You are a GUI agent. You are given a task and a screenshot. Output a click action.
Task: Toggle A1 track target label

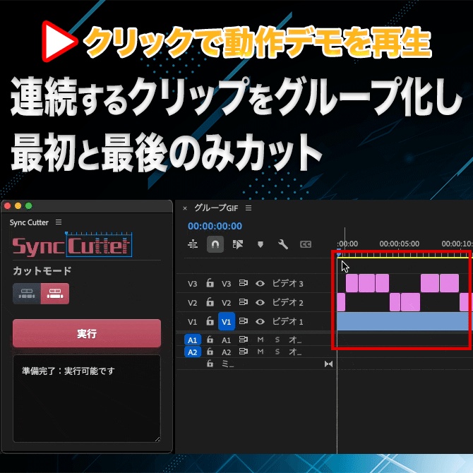226,340
